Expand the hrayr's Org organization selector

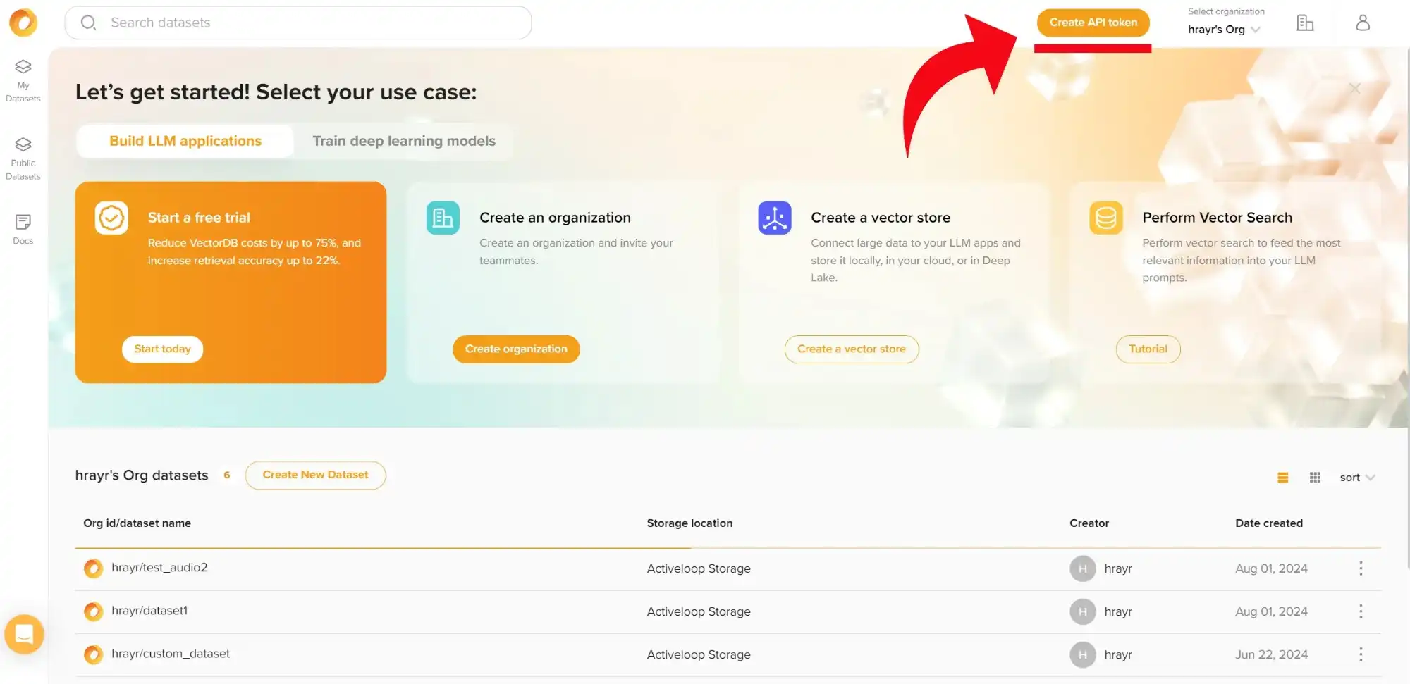tap(1224, 30)
